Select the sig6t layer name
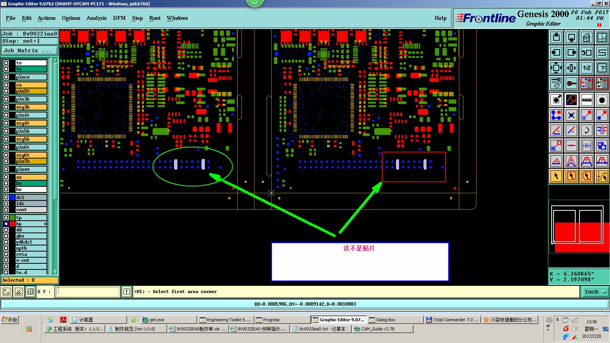 point(31,155)
